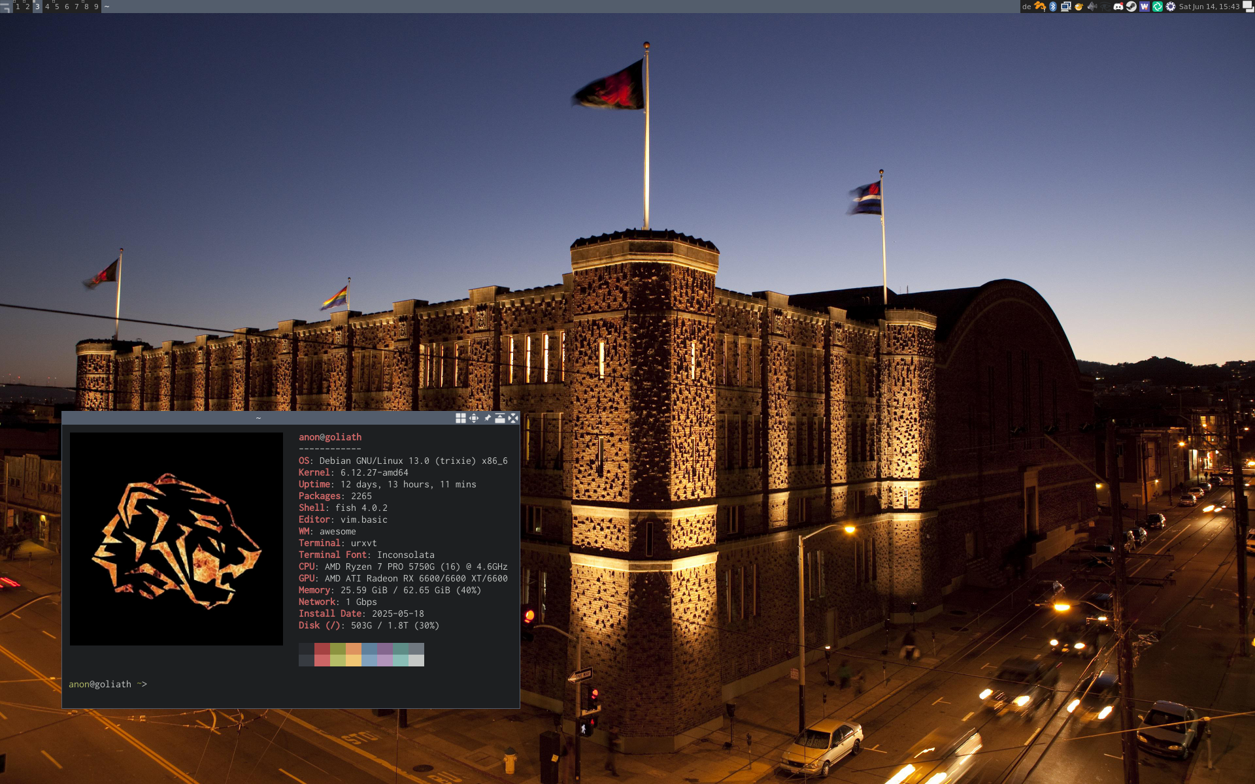
Task: Switch to workspace tag 7
Action: pyautogui.click(x=76, y=7)
